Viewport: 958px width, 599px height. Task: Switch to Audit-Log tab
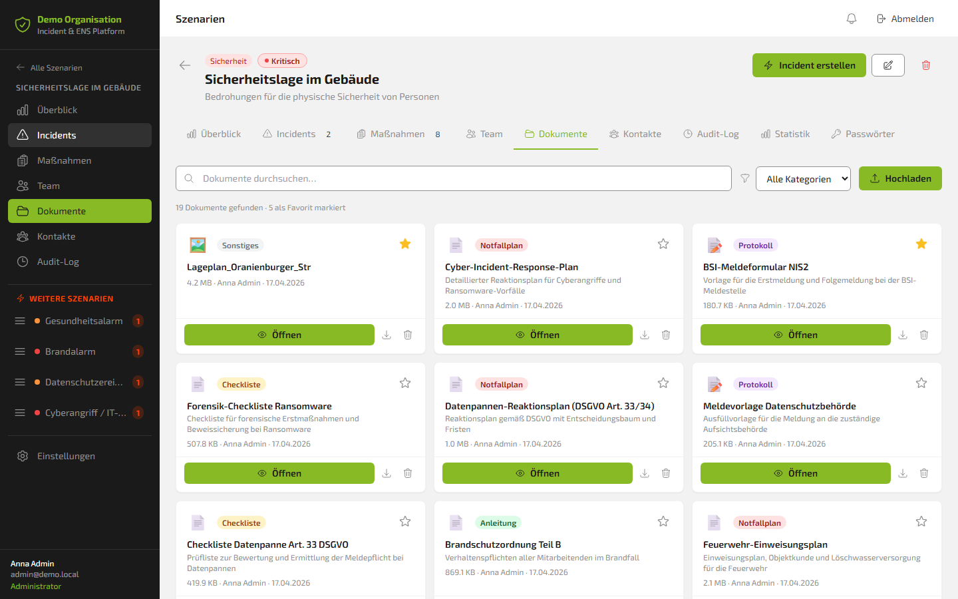(x=711, y=134)
